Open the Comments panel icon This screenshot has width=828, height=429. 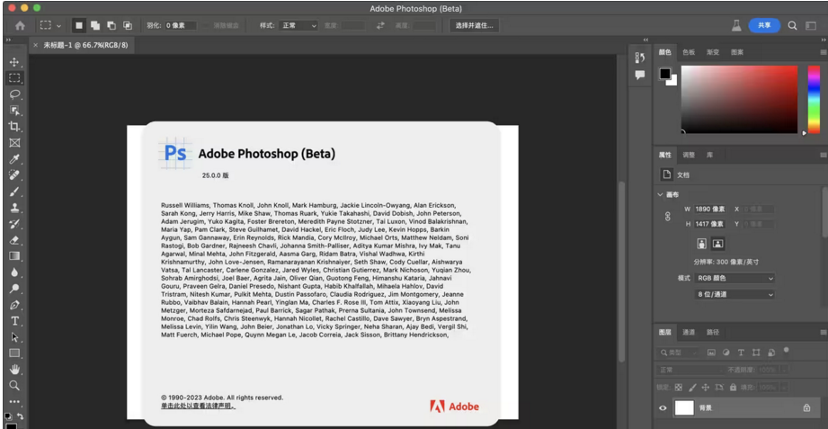(640, 75)
